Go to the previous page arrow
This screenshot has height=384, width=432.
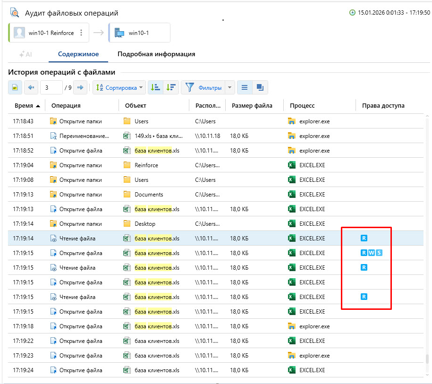[x=31, y=87]
